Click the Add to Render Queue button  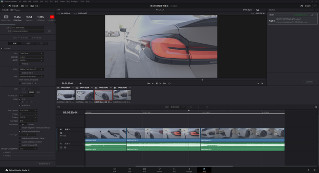[45, 163]
